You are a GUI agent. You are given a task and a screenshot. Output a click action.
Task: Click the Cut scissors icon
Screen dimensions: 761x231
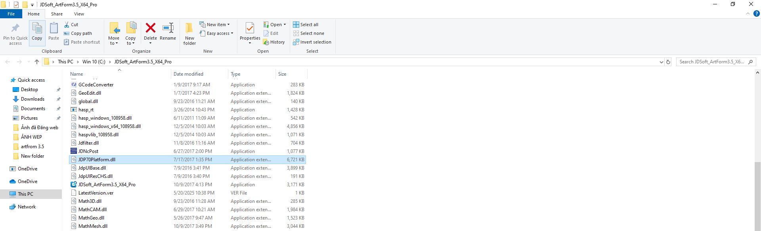[x=67, y=25]
